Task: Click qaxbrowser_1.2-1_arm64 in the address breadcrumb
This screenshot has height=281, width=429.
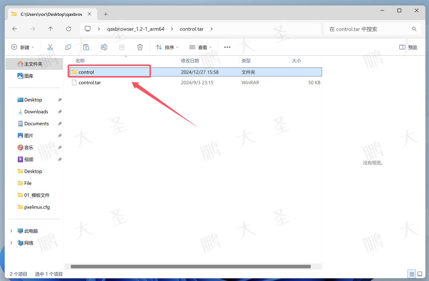Action: click(x=135, y=29)
